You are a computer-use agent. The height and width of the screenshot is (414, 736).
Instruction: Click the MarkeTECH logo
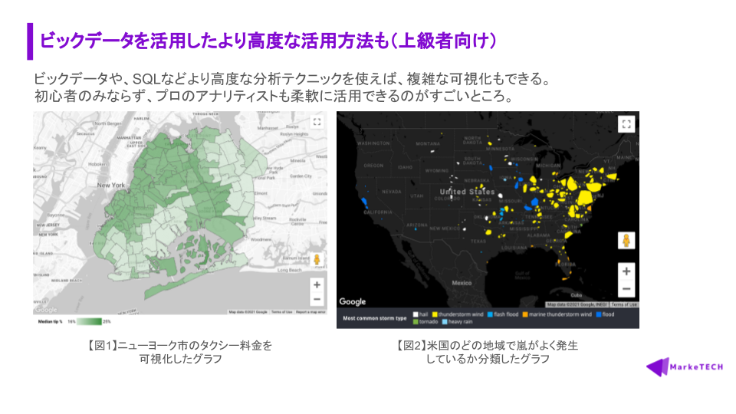[x=685, y=367]
